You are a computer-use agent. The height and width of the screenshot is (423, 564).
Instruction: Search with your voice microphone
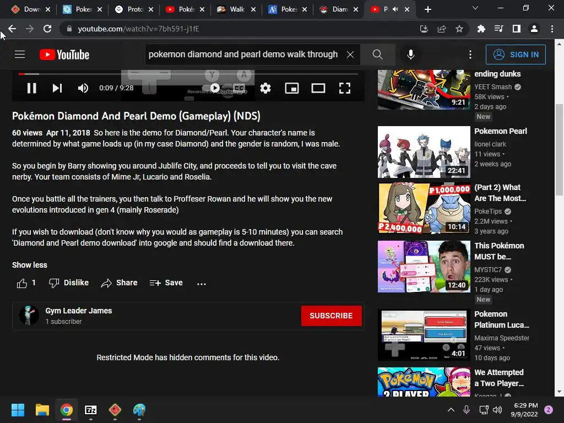[411, 55]
